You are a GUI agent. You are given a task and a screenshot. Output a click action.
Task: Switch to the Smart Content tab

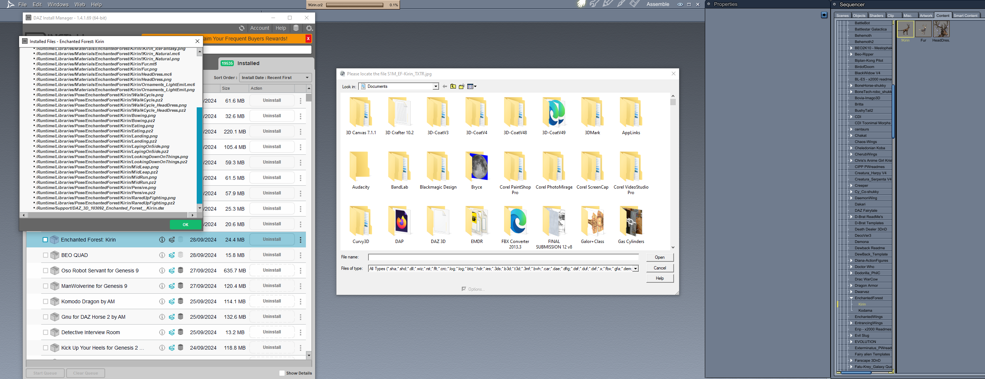[965, 16]
